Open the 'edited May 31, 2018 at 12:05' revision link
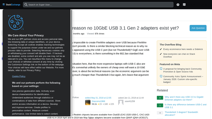 tap(98, 98)
